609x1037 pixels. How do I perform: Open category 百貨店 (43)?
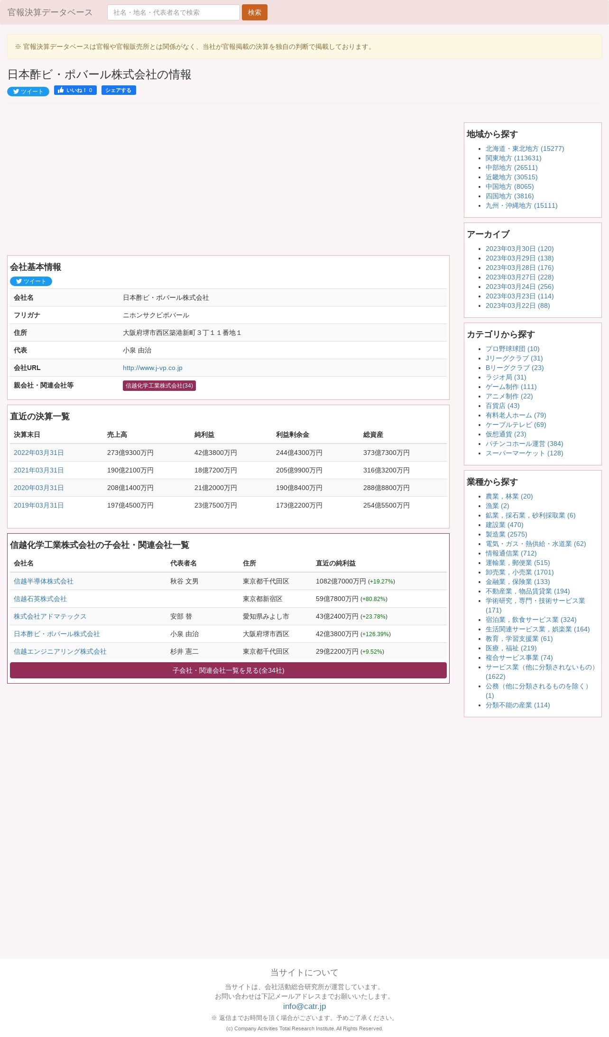pos(502,406)
